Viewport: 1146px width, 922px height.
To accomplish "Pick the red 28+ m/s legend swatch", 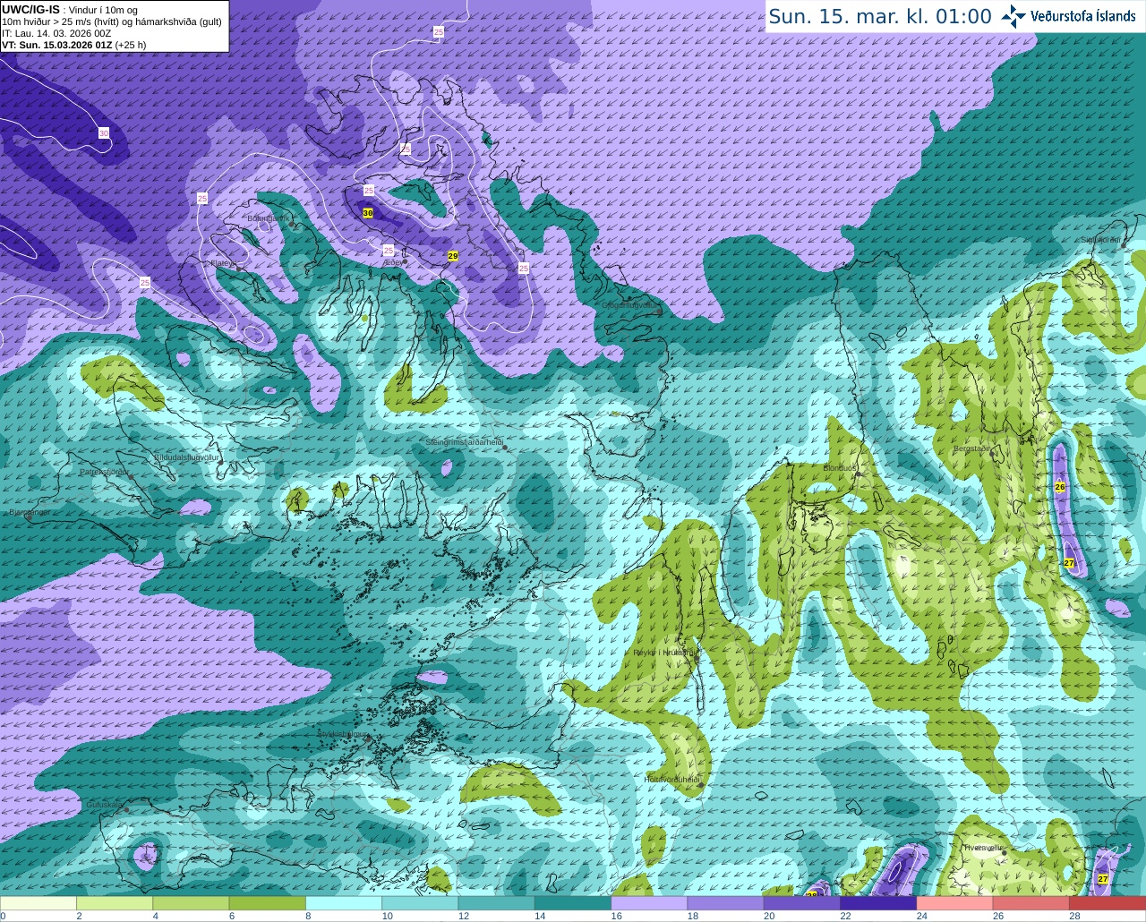I will [x=1108, y=903].
